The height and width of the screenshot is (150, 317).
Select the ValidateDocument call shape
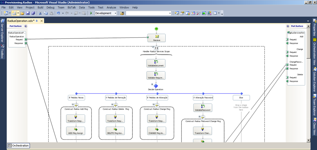coord(156,63)
